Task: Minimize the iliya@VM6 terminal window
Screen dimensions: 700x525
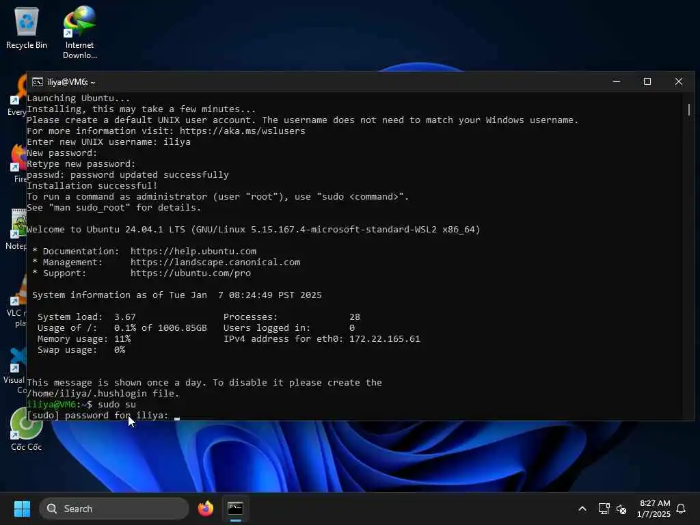Action: [x=617, y=82]
